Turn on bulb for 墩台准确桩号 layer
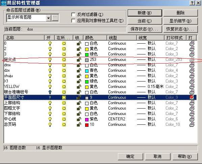Viewport: 202px width, 164px height. point(50,92)
